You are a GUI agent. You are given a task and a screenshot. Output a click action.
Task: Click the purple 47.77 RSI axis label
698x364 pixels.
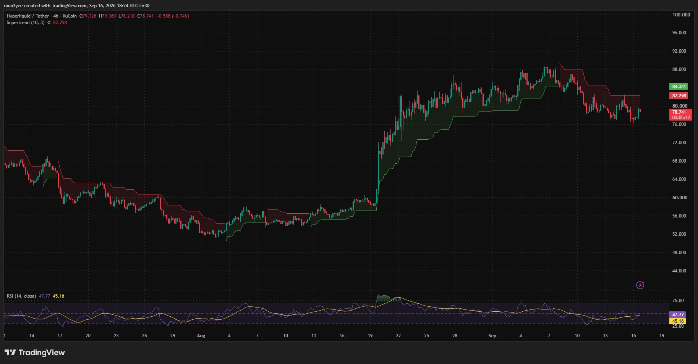[x=678, y=315]
